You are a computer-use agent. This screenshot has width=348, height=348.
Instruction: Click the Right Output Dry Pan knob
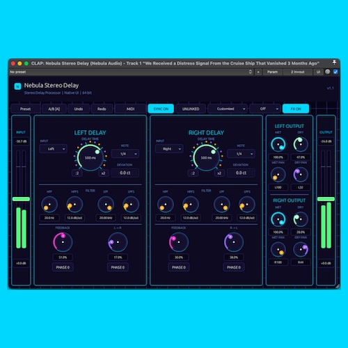(301, 249)
